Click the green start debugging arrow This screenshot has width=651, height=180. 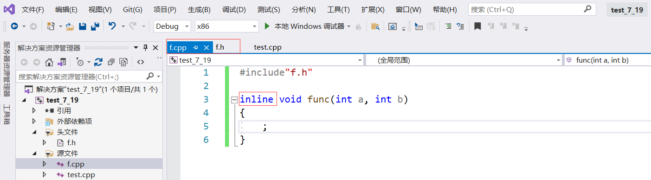[267, 26]
